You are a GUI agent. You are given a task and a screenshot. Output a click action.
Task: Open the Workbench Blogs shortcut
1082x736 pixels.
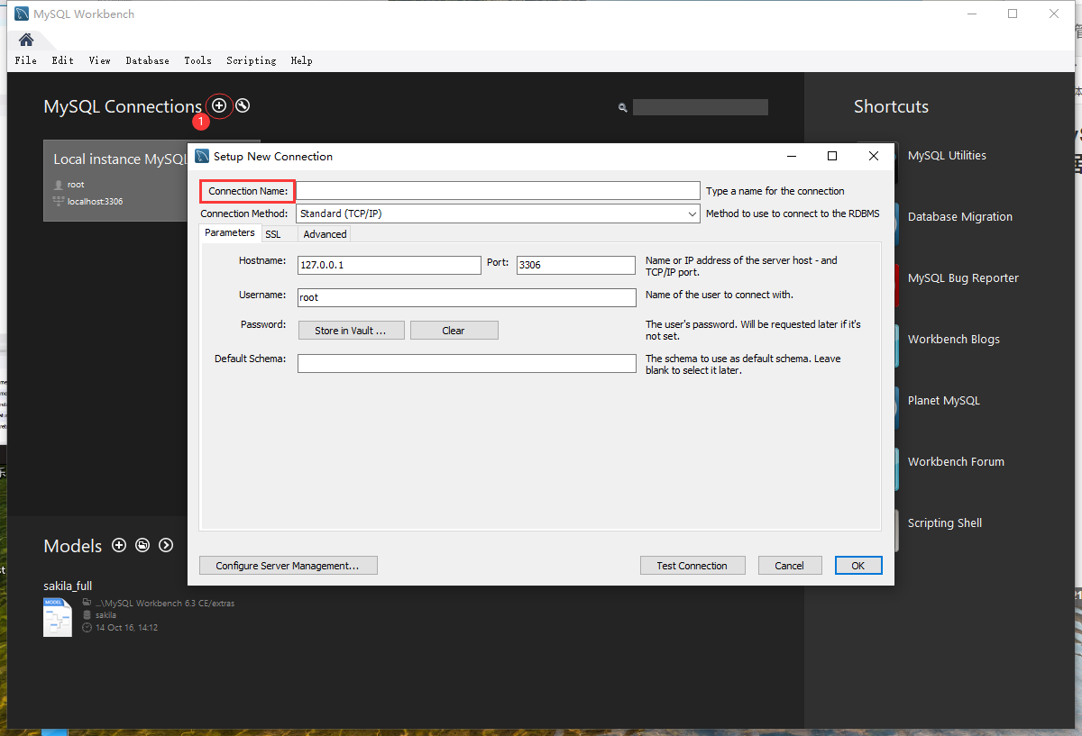tap(953, 339)
